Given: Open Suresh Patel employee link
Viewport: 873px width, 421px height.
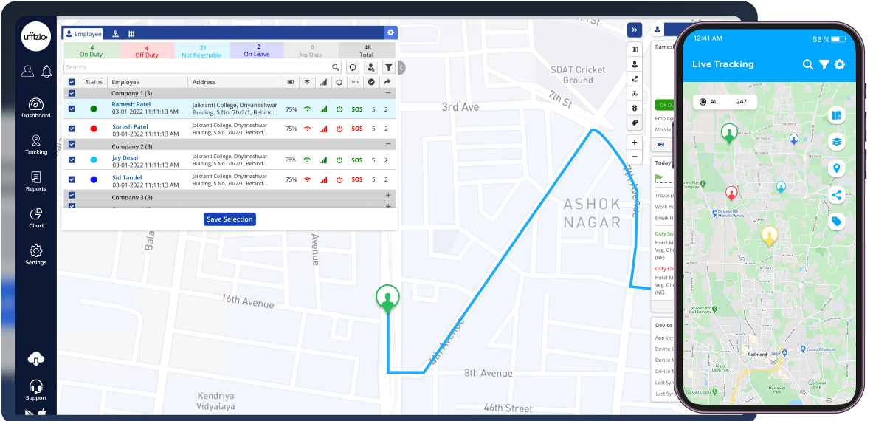Looking at the screenshot, I should tap(130, 127).
